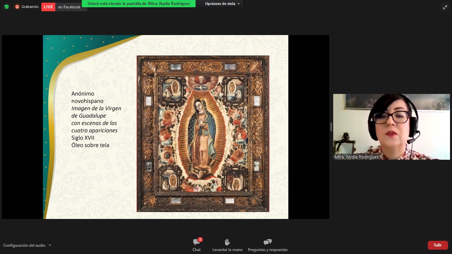Click the 'Siglo XVII' text line
Image resolution: width=452 pixels, height=254 pixels.
(x=83, y=138)
